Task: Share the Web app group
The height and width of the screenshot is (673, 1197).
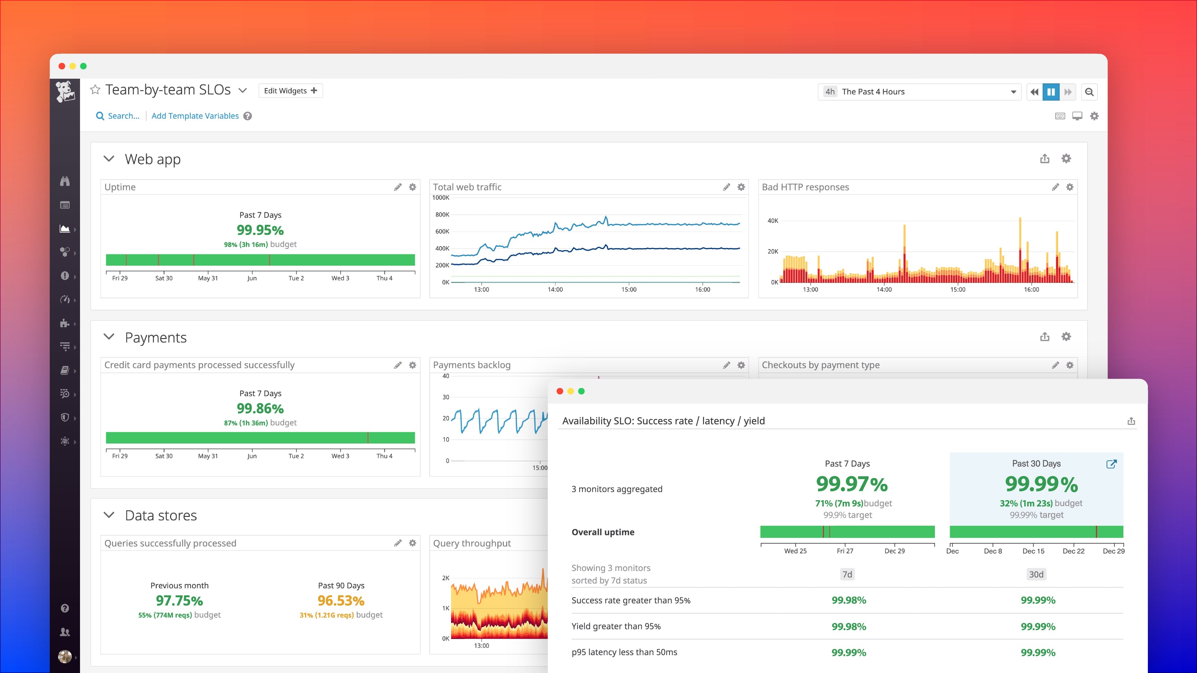Action: pos(1045,159)
